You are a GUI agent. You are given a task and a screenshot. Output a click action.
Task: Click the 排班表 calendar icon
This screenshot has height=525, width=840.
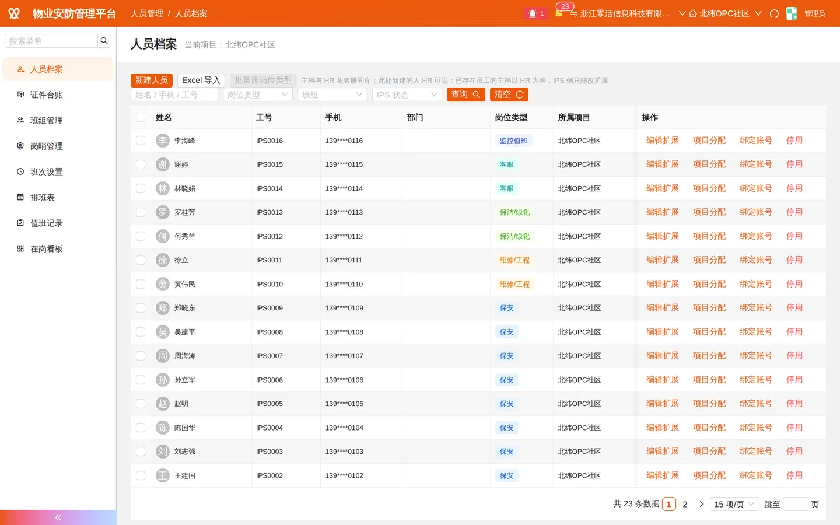point(20,197)
